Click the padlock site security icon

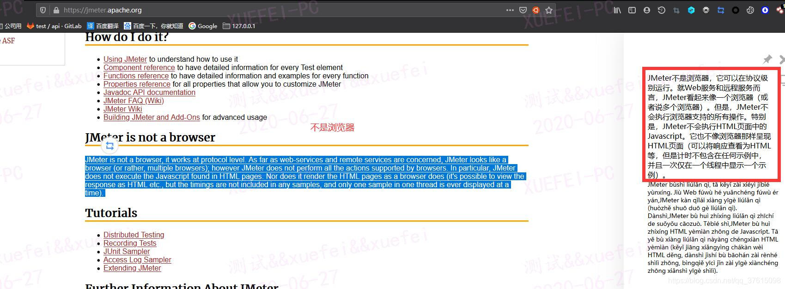[56, 10]
